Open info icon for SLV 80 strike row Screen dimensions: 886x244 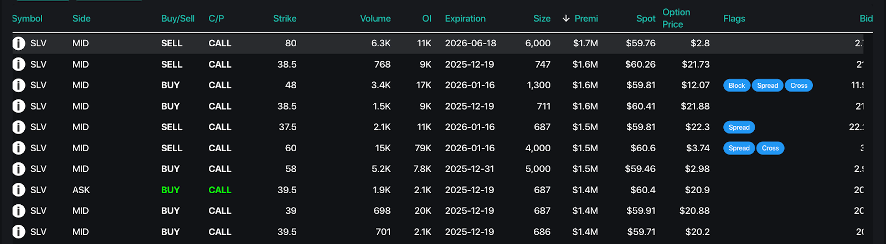pos(19,43)
